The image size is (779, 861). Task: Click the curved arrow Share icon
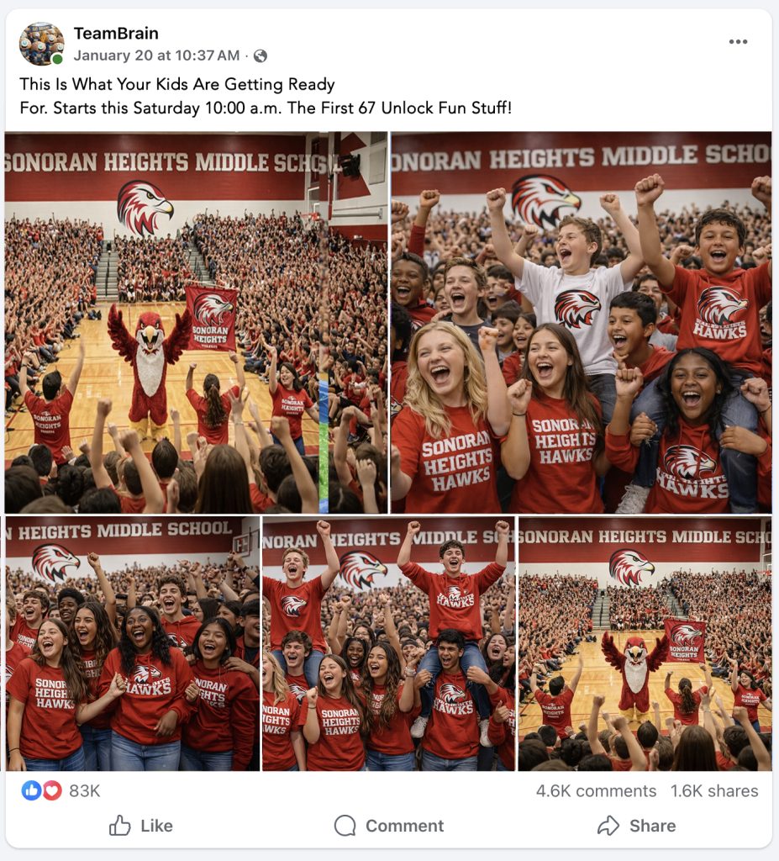608,826
